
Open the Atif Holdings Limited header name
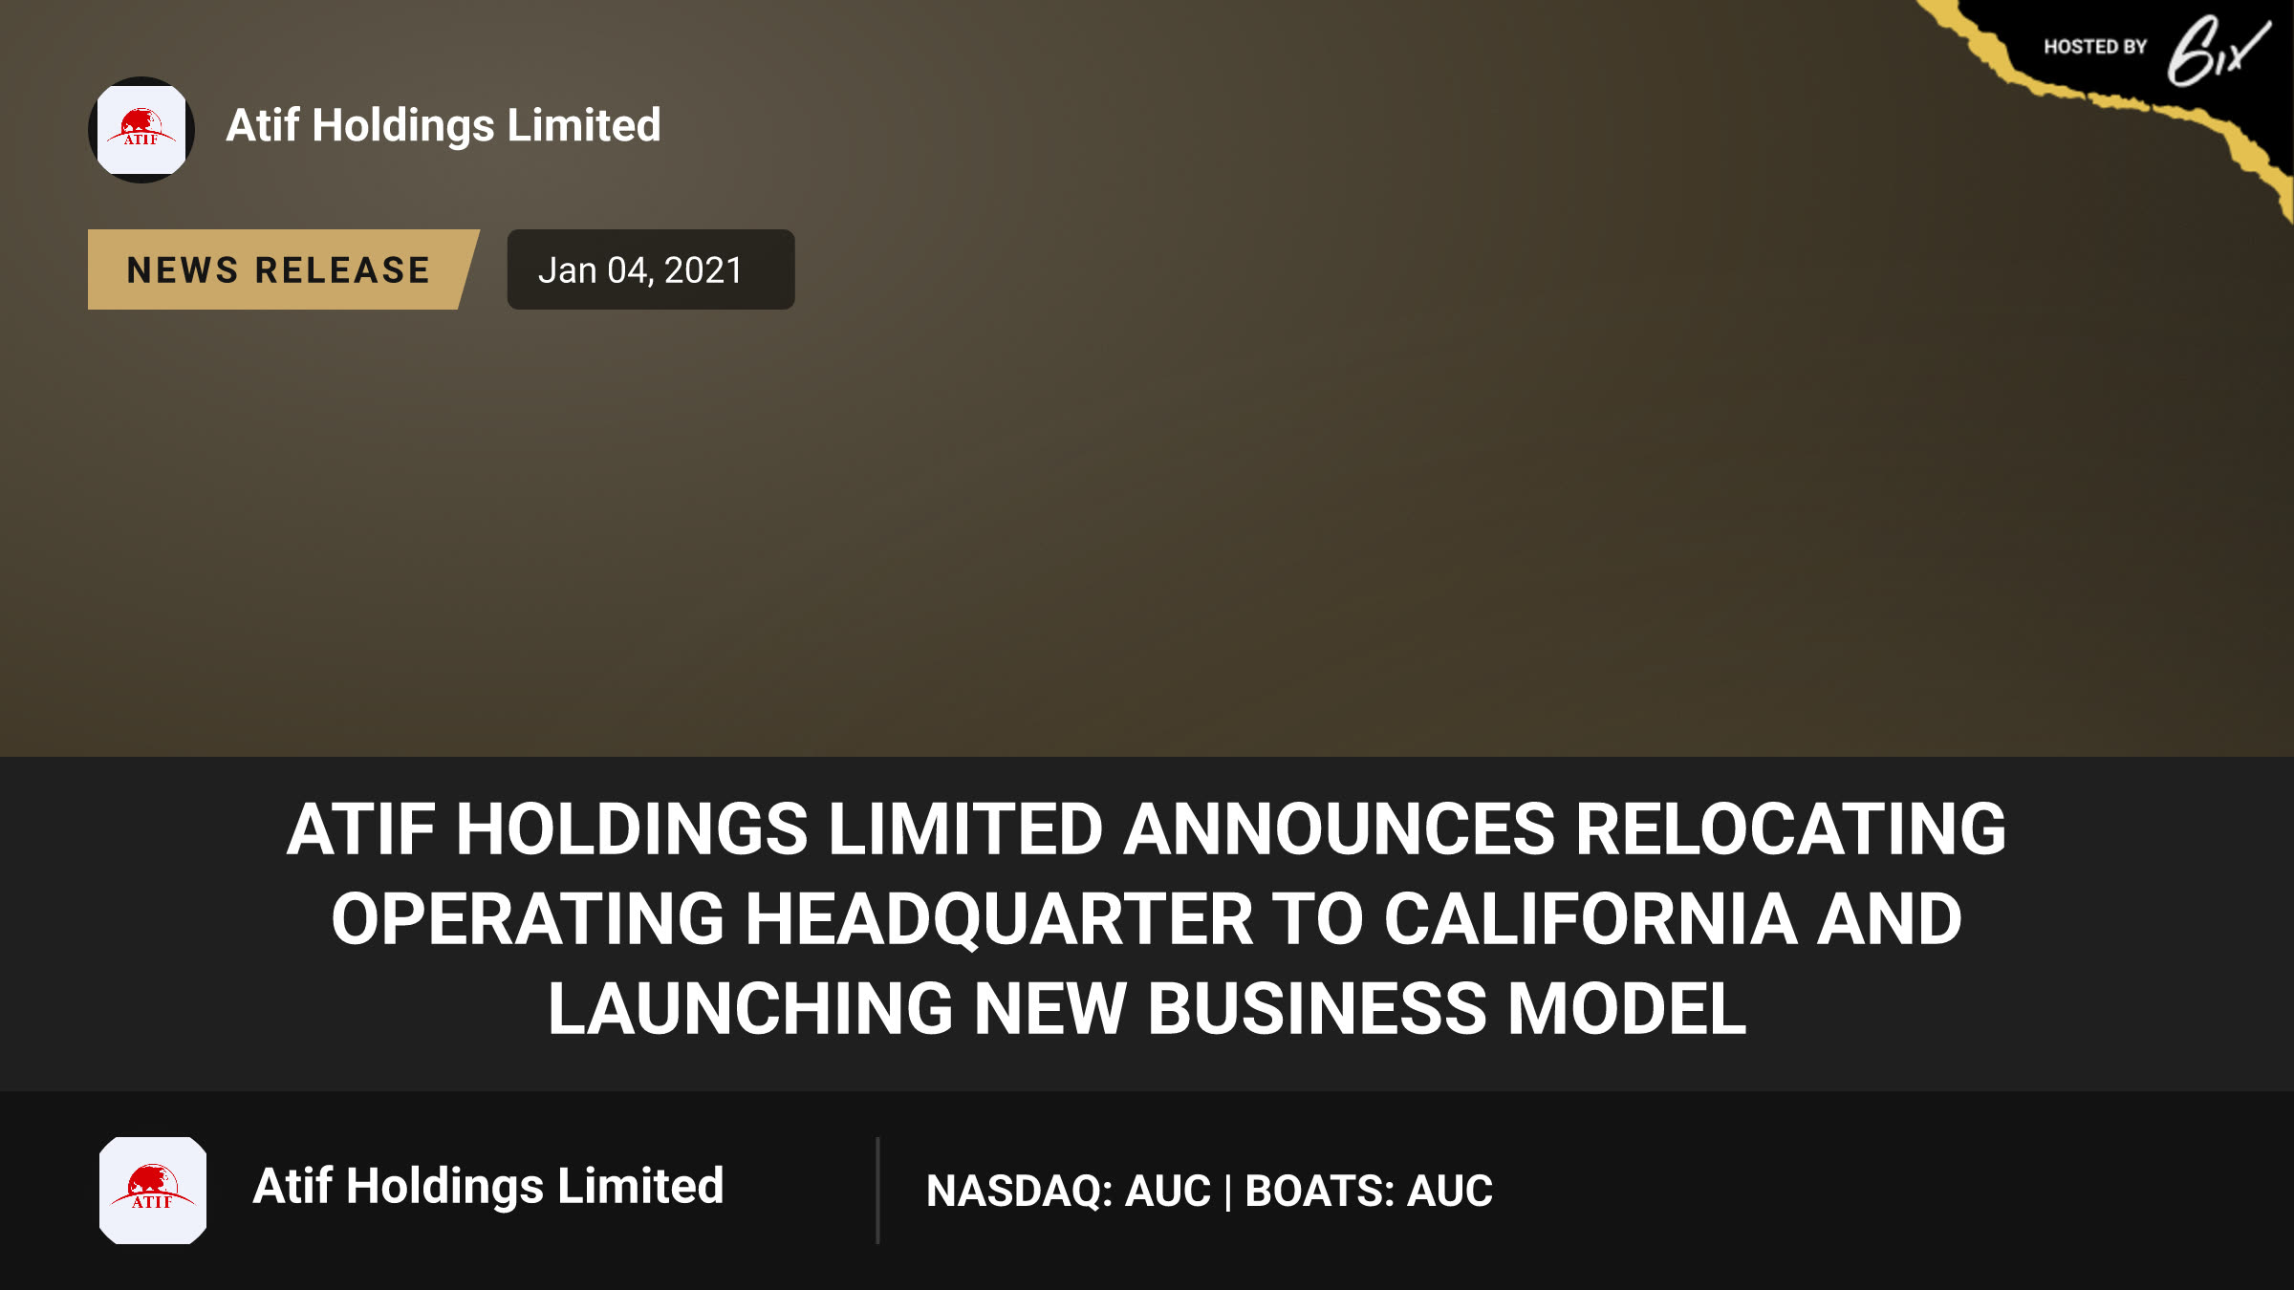(444, 125)
